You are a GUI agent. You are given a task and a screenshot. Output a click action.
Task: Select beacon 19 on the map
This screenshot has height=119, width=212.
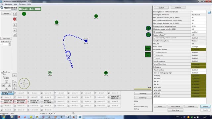57,22
